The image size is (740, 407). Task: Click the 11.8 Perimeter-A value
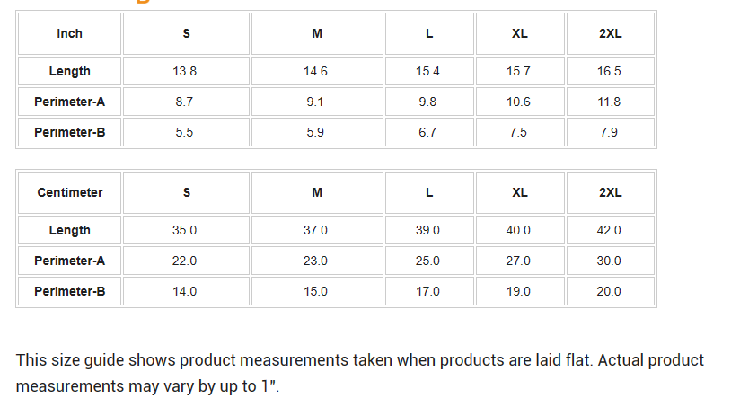coord(609,102)
